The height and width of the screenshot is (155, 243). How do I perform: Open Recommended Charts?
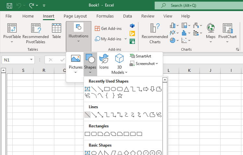(x=155, y=33)
